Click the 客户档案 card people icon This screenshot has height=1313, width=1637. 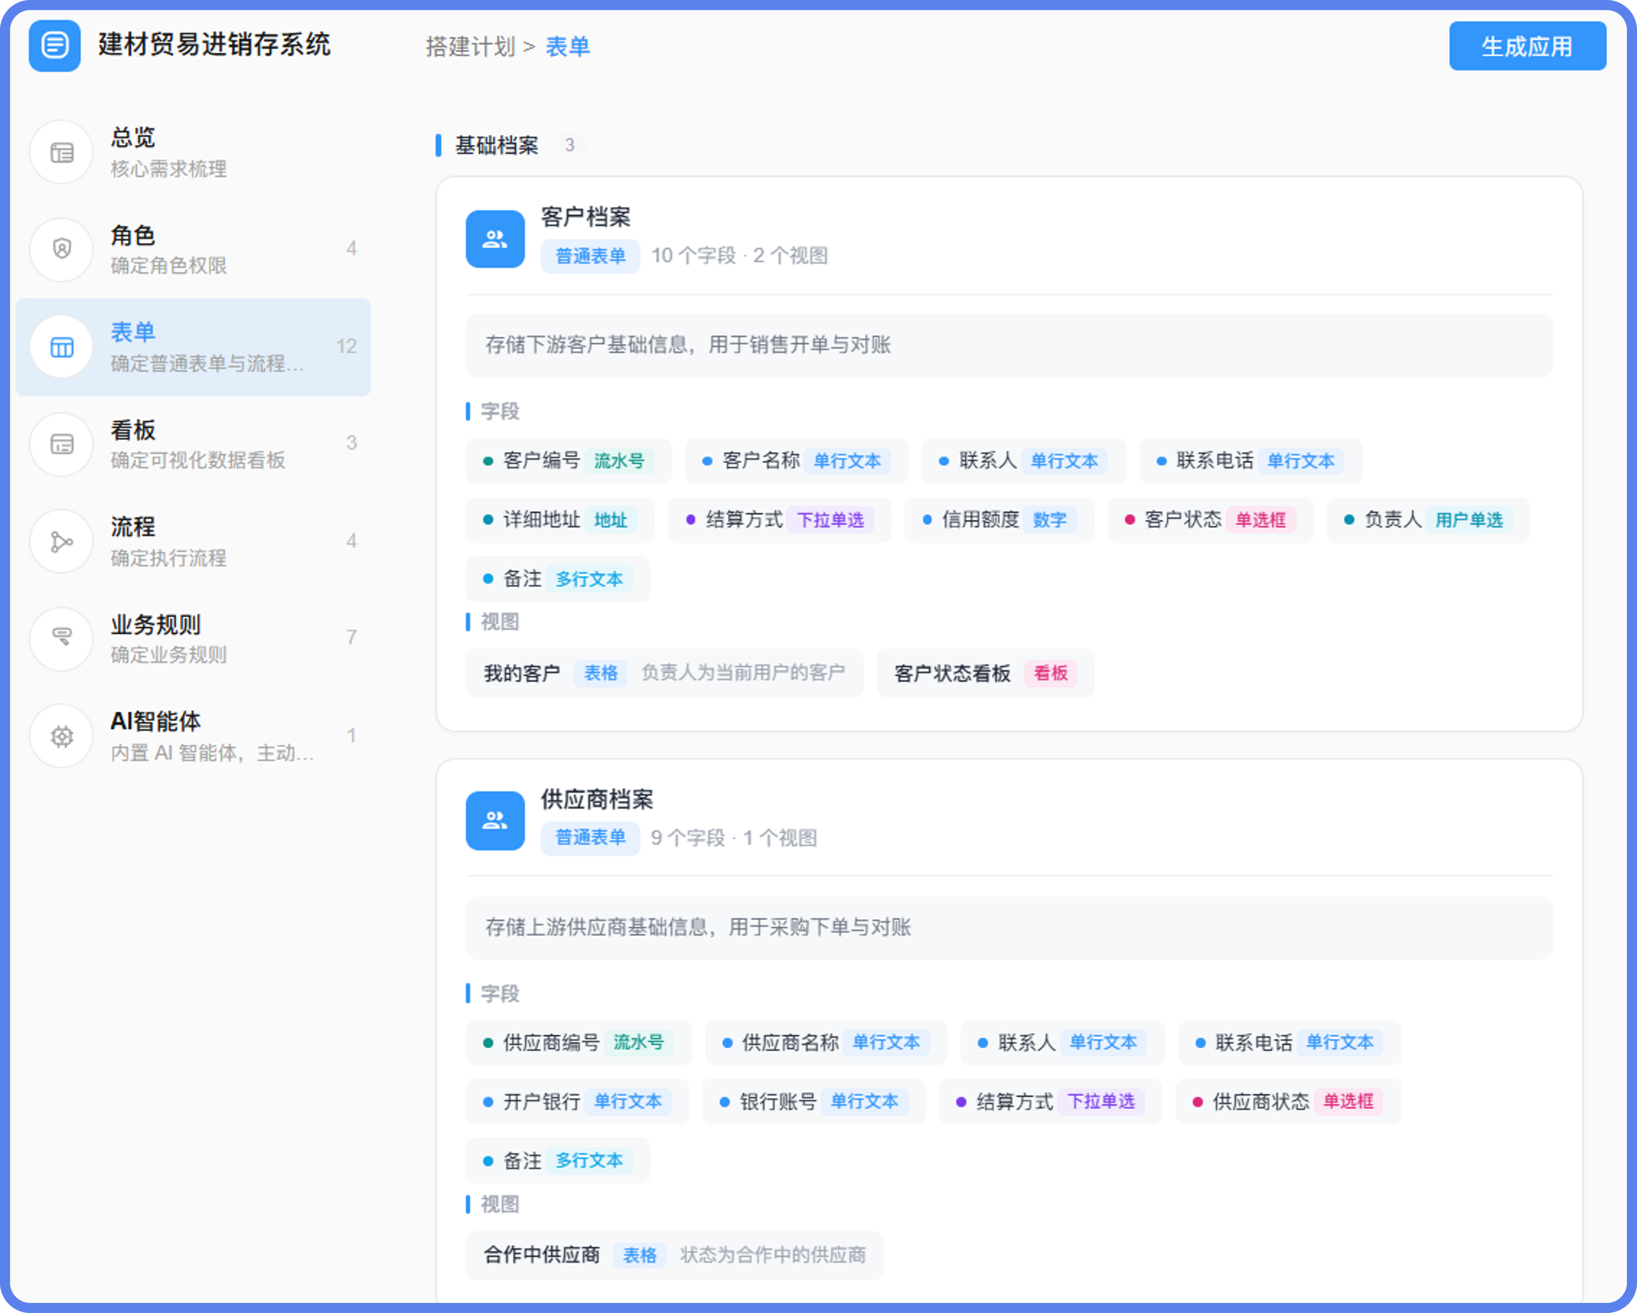click(x=495, y=238)
